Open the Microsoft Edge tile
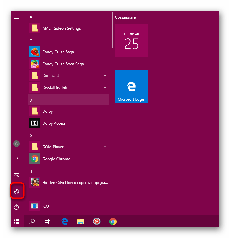The image size is (230, 238). [131, 87]
